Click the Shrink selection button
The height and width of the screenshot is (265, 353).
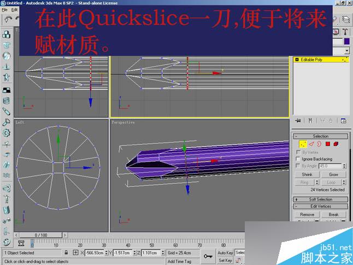pos(307,174)
